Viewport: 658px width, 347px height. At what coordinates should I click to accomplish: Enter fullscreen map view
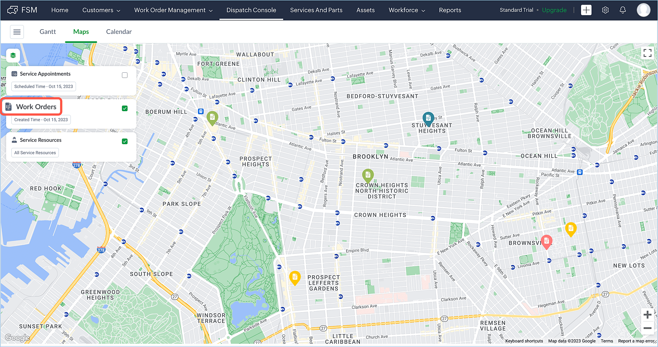(x=647, y=53)
